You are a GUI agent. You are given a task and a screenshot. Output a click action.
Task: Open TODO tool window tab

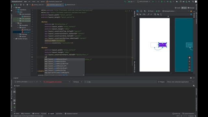[x=17, y=113]
